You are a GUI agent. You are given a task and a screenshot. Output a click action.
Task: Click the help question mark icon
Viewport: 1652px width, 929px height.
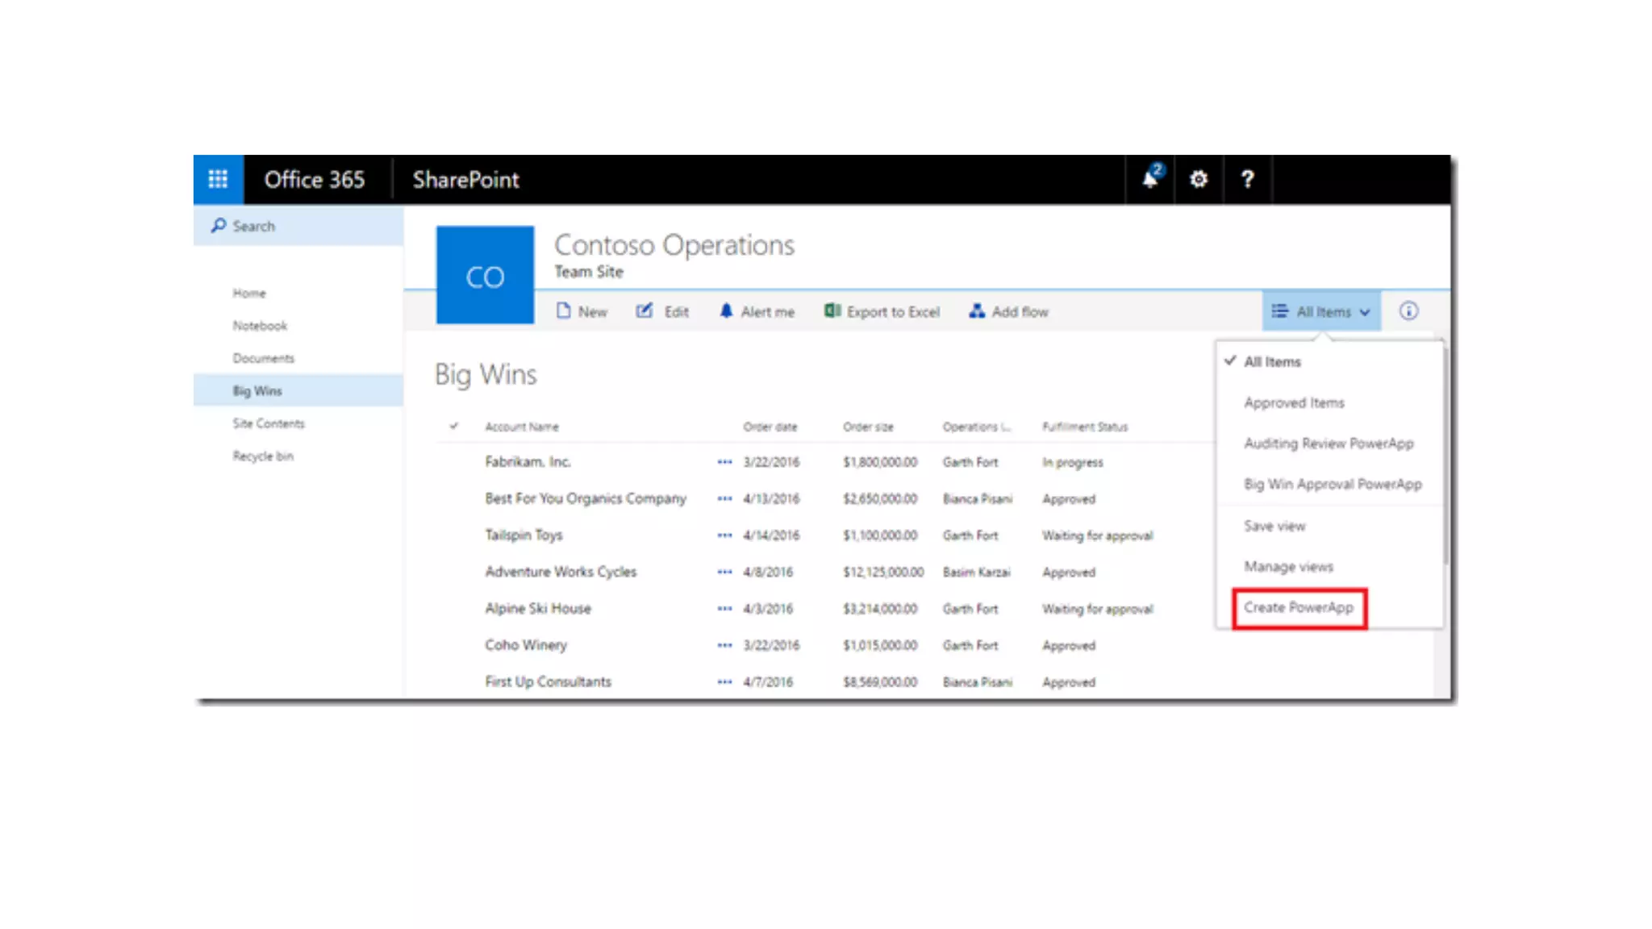point(1247,179)
